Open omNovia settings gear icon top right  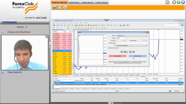[174, 2]
